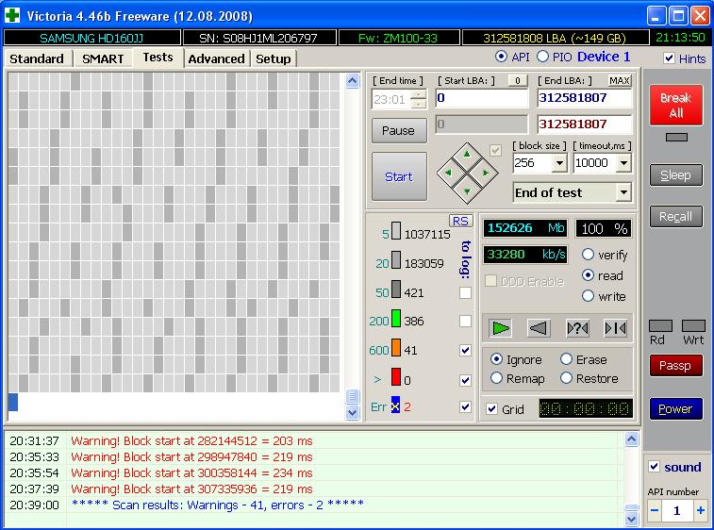
Task: Click the orange 600 ms block swatch
Action: coord(396,350)
